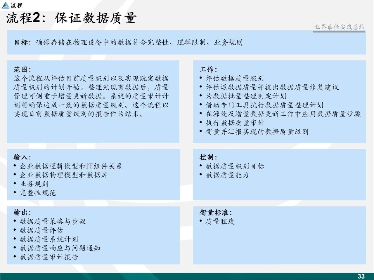374x280 pixels.
Task: Click the 范围 section heading
Action: click(x=22, y=69)
